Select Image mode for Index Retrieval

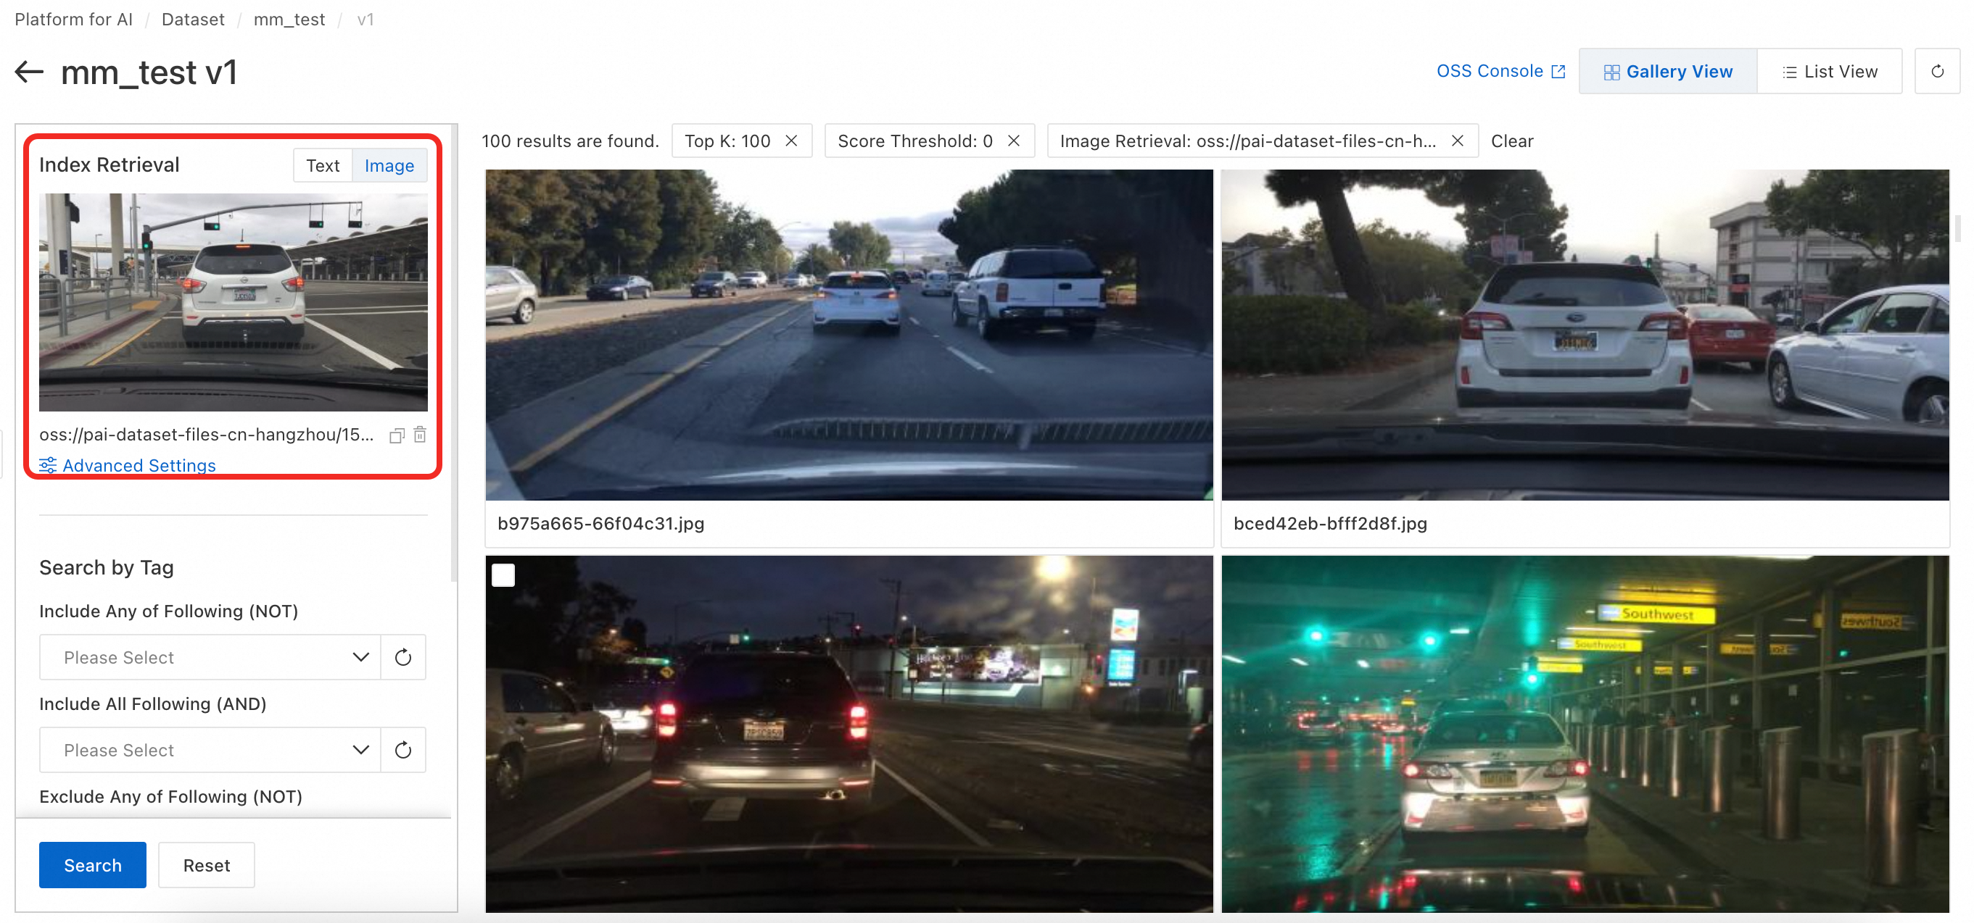[389, 165]
